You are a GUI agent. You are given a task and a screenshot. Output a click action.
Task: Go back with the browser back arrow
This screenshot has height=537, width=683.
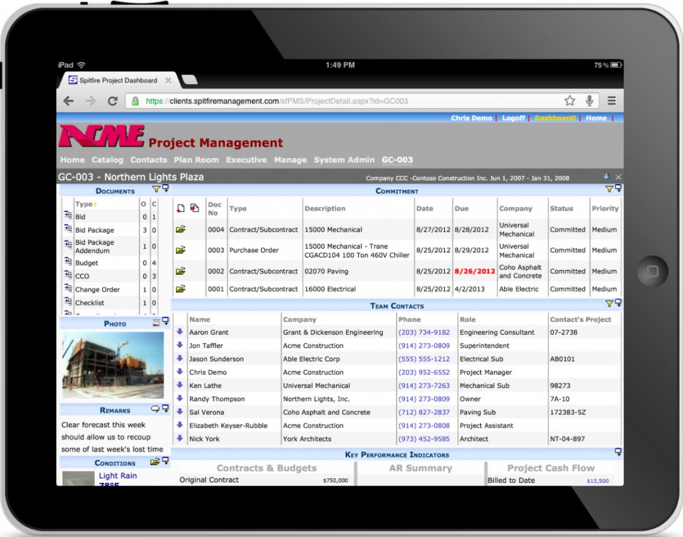point(69,101)
